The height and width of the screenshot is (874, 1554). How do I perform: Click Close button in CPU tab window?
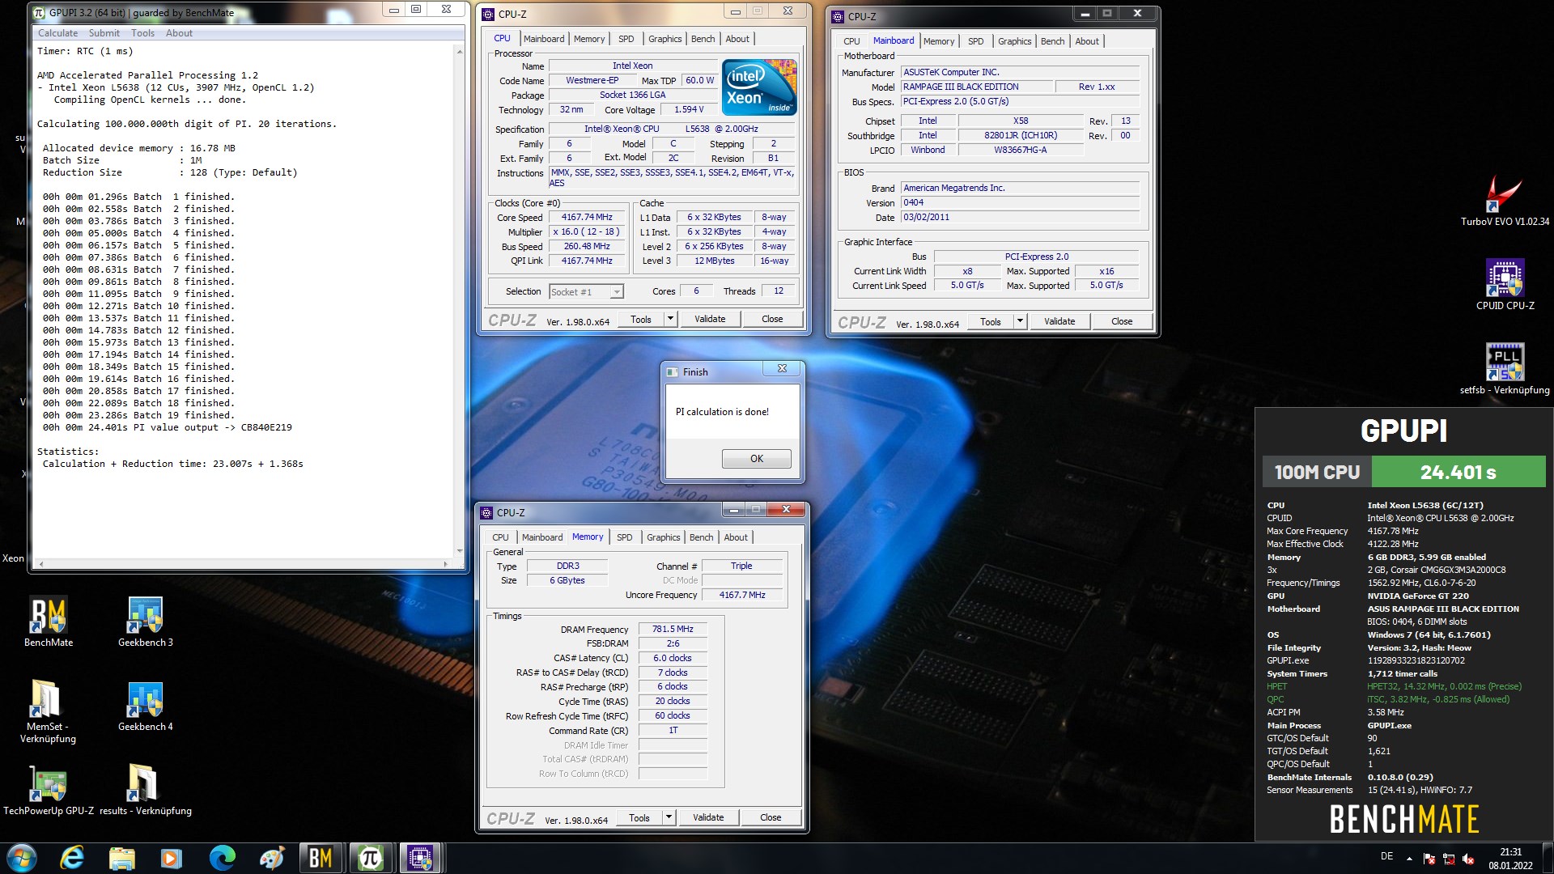coord(772,319)
